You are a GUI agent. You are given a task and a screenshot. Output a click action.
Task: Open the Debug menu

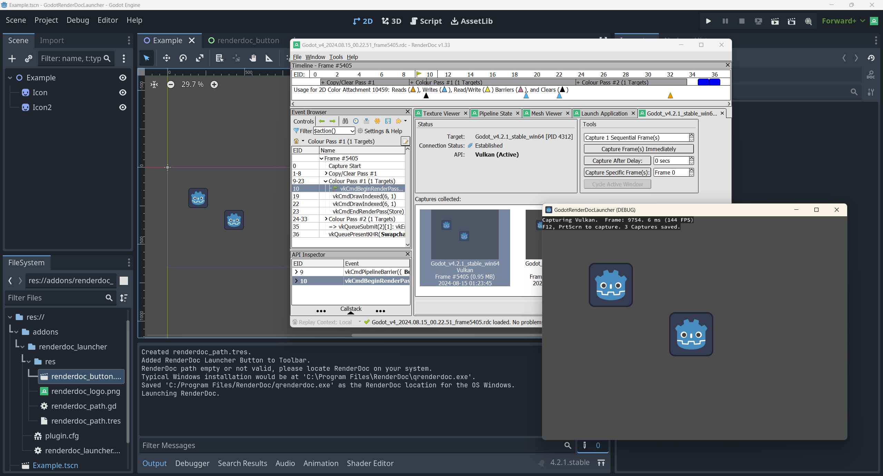(x=78, y=20)
